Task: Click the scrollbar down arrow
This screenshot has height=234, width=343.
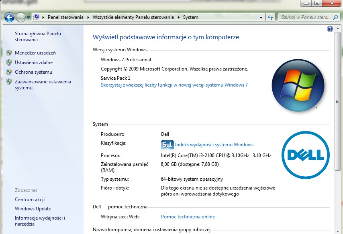Action: (x=337, y=231)
